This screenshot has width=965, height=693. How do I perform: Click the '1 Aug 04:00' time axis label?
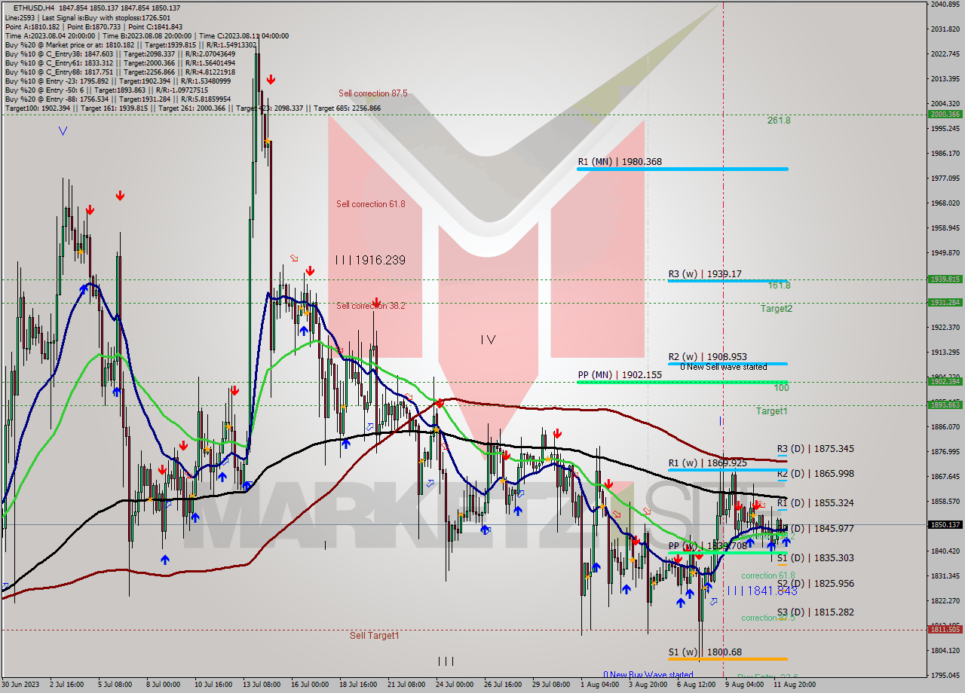pos(600,685)
